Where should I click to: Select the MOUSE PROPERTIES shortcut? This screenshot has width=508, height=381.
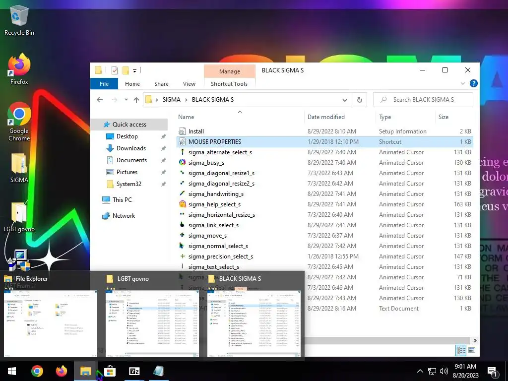point(324,141)
